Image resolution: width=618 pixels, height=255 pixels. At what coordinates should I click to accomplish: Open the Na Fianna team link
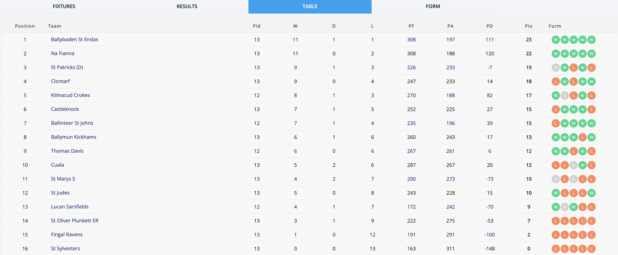[62, 53]
